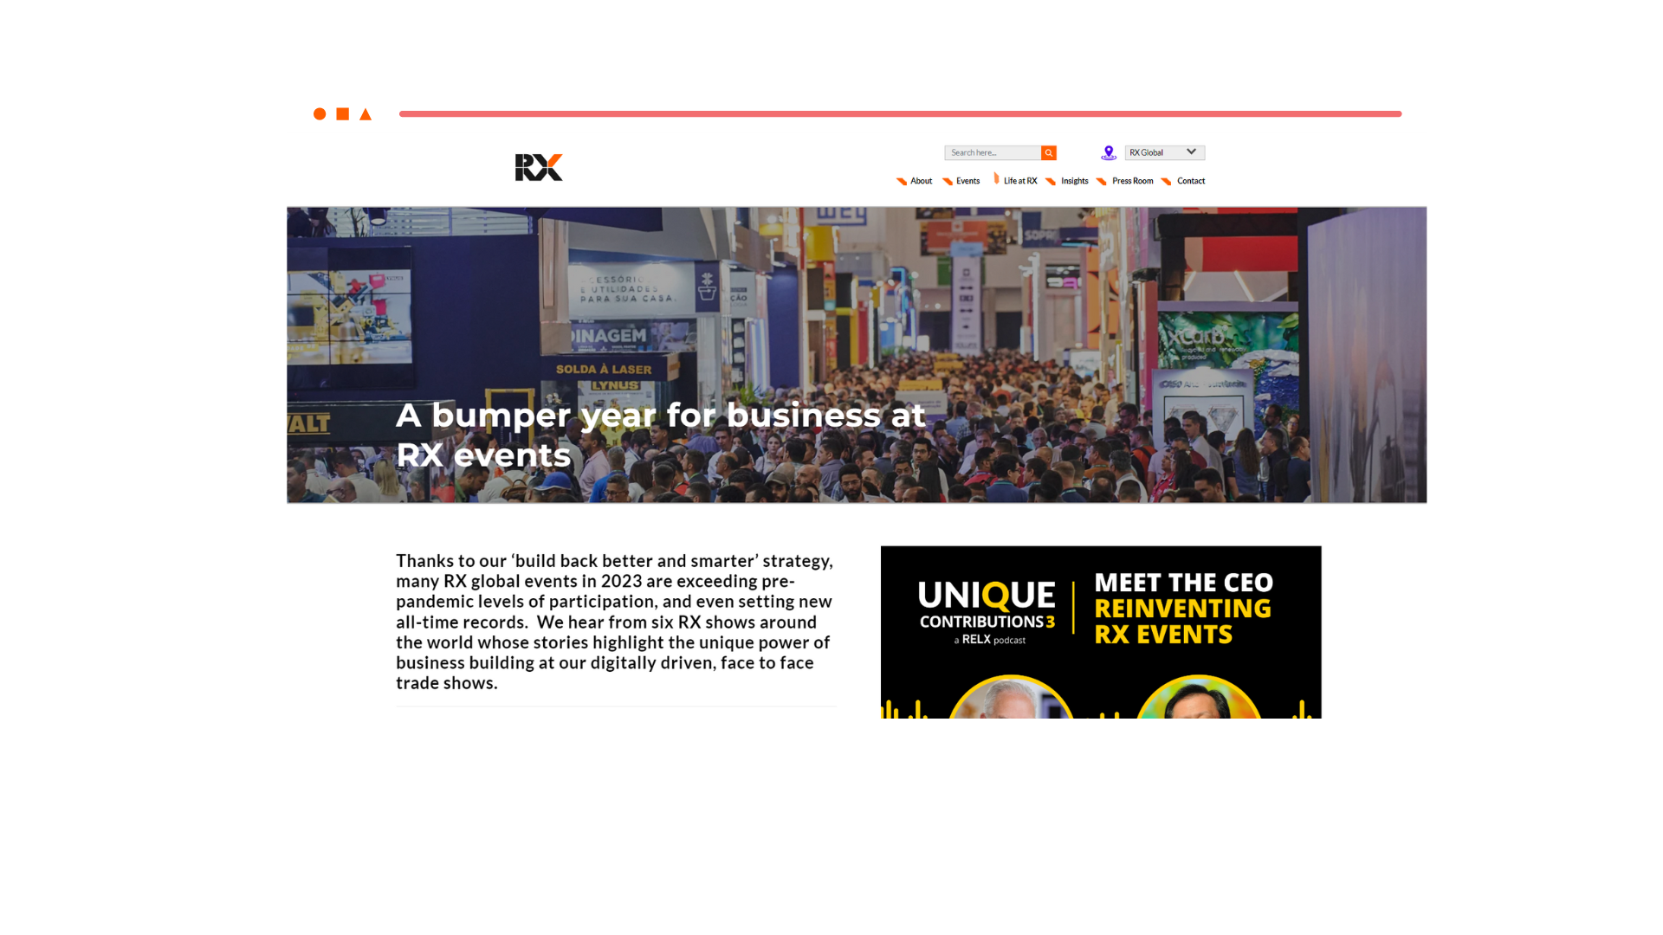The width and height of the screenshot is (1663, 935).
Task: Click the orange circle shape icon
Action: point(320,114)
